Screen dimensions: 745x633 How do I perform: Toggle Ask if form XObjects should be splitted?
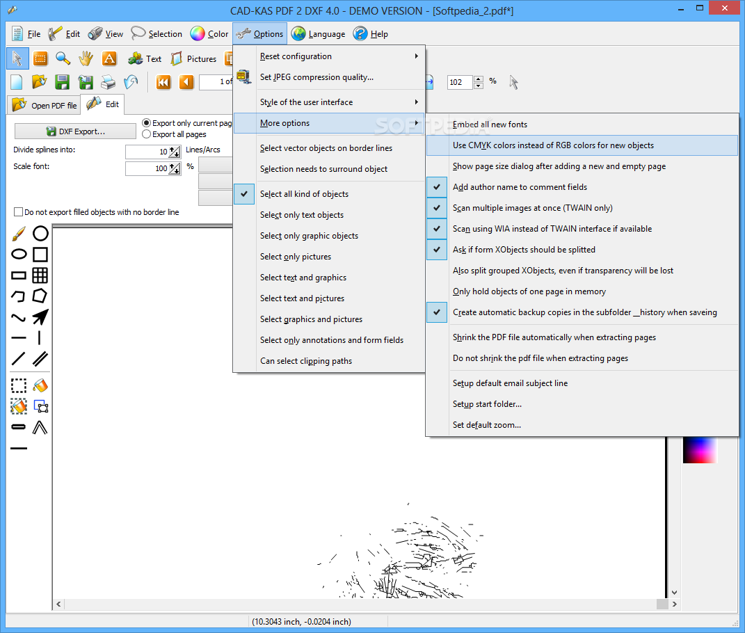pos(582,250)
